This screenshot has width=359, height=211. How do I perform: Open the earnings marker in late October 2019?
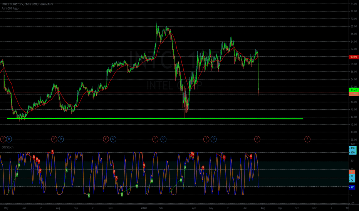click(x=106, y=139)
